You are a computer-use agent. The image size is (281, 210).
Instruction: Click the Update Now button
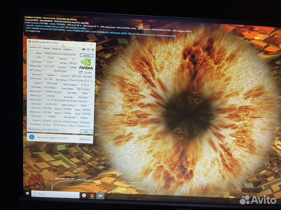pos(85,139)
